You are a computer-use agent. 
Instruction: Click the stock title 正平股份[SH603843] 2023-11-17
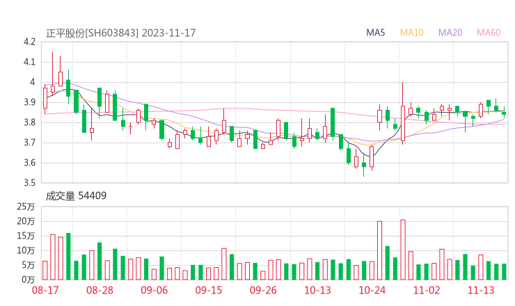[120, 33]
